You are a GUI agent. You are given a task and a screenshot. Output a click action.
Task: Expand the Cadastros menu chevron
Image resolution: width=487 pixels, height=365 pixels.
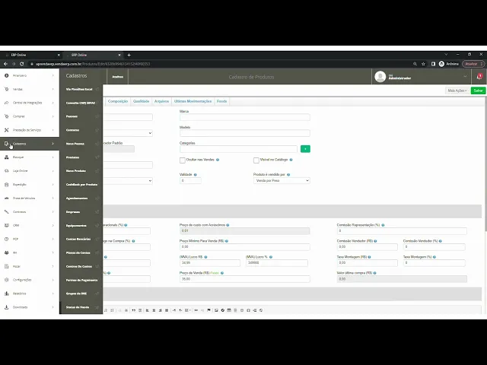[53, 144]
